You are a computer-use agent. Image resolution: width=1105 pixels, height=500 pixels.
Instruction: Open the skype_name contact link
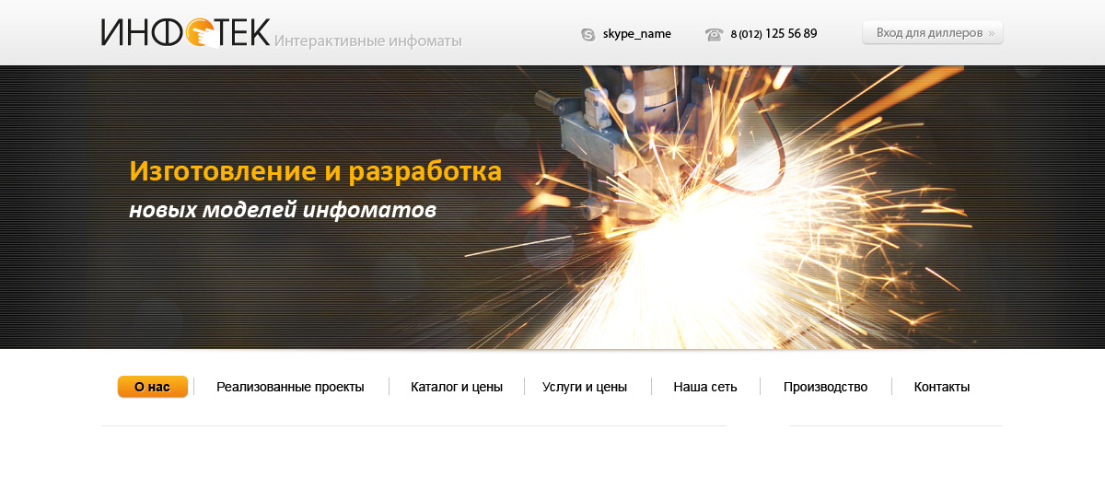[636, 34]
